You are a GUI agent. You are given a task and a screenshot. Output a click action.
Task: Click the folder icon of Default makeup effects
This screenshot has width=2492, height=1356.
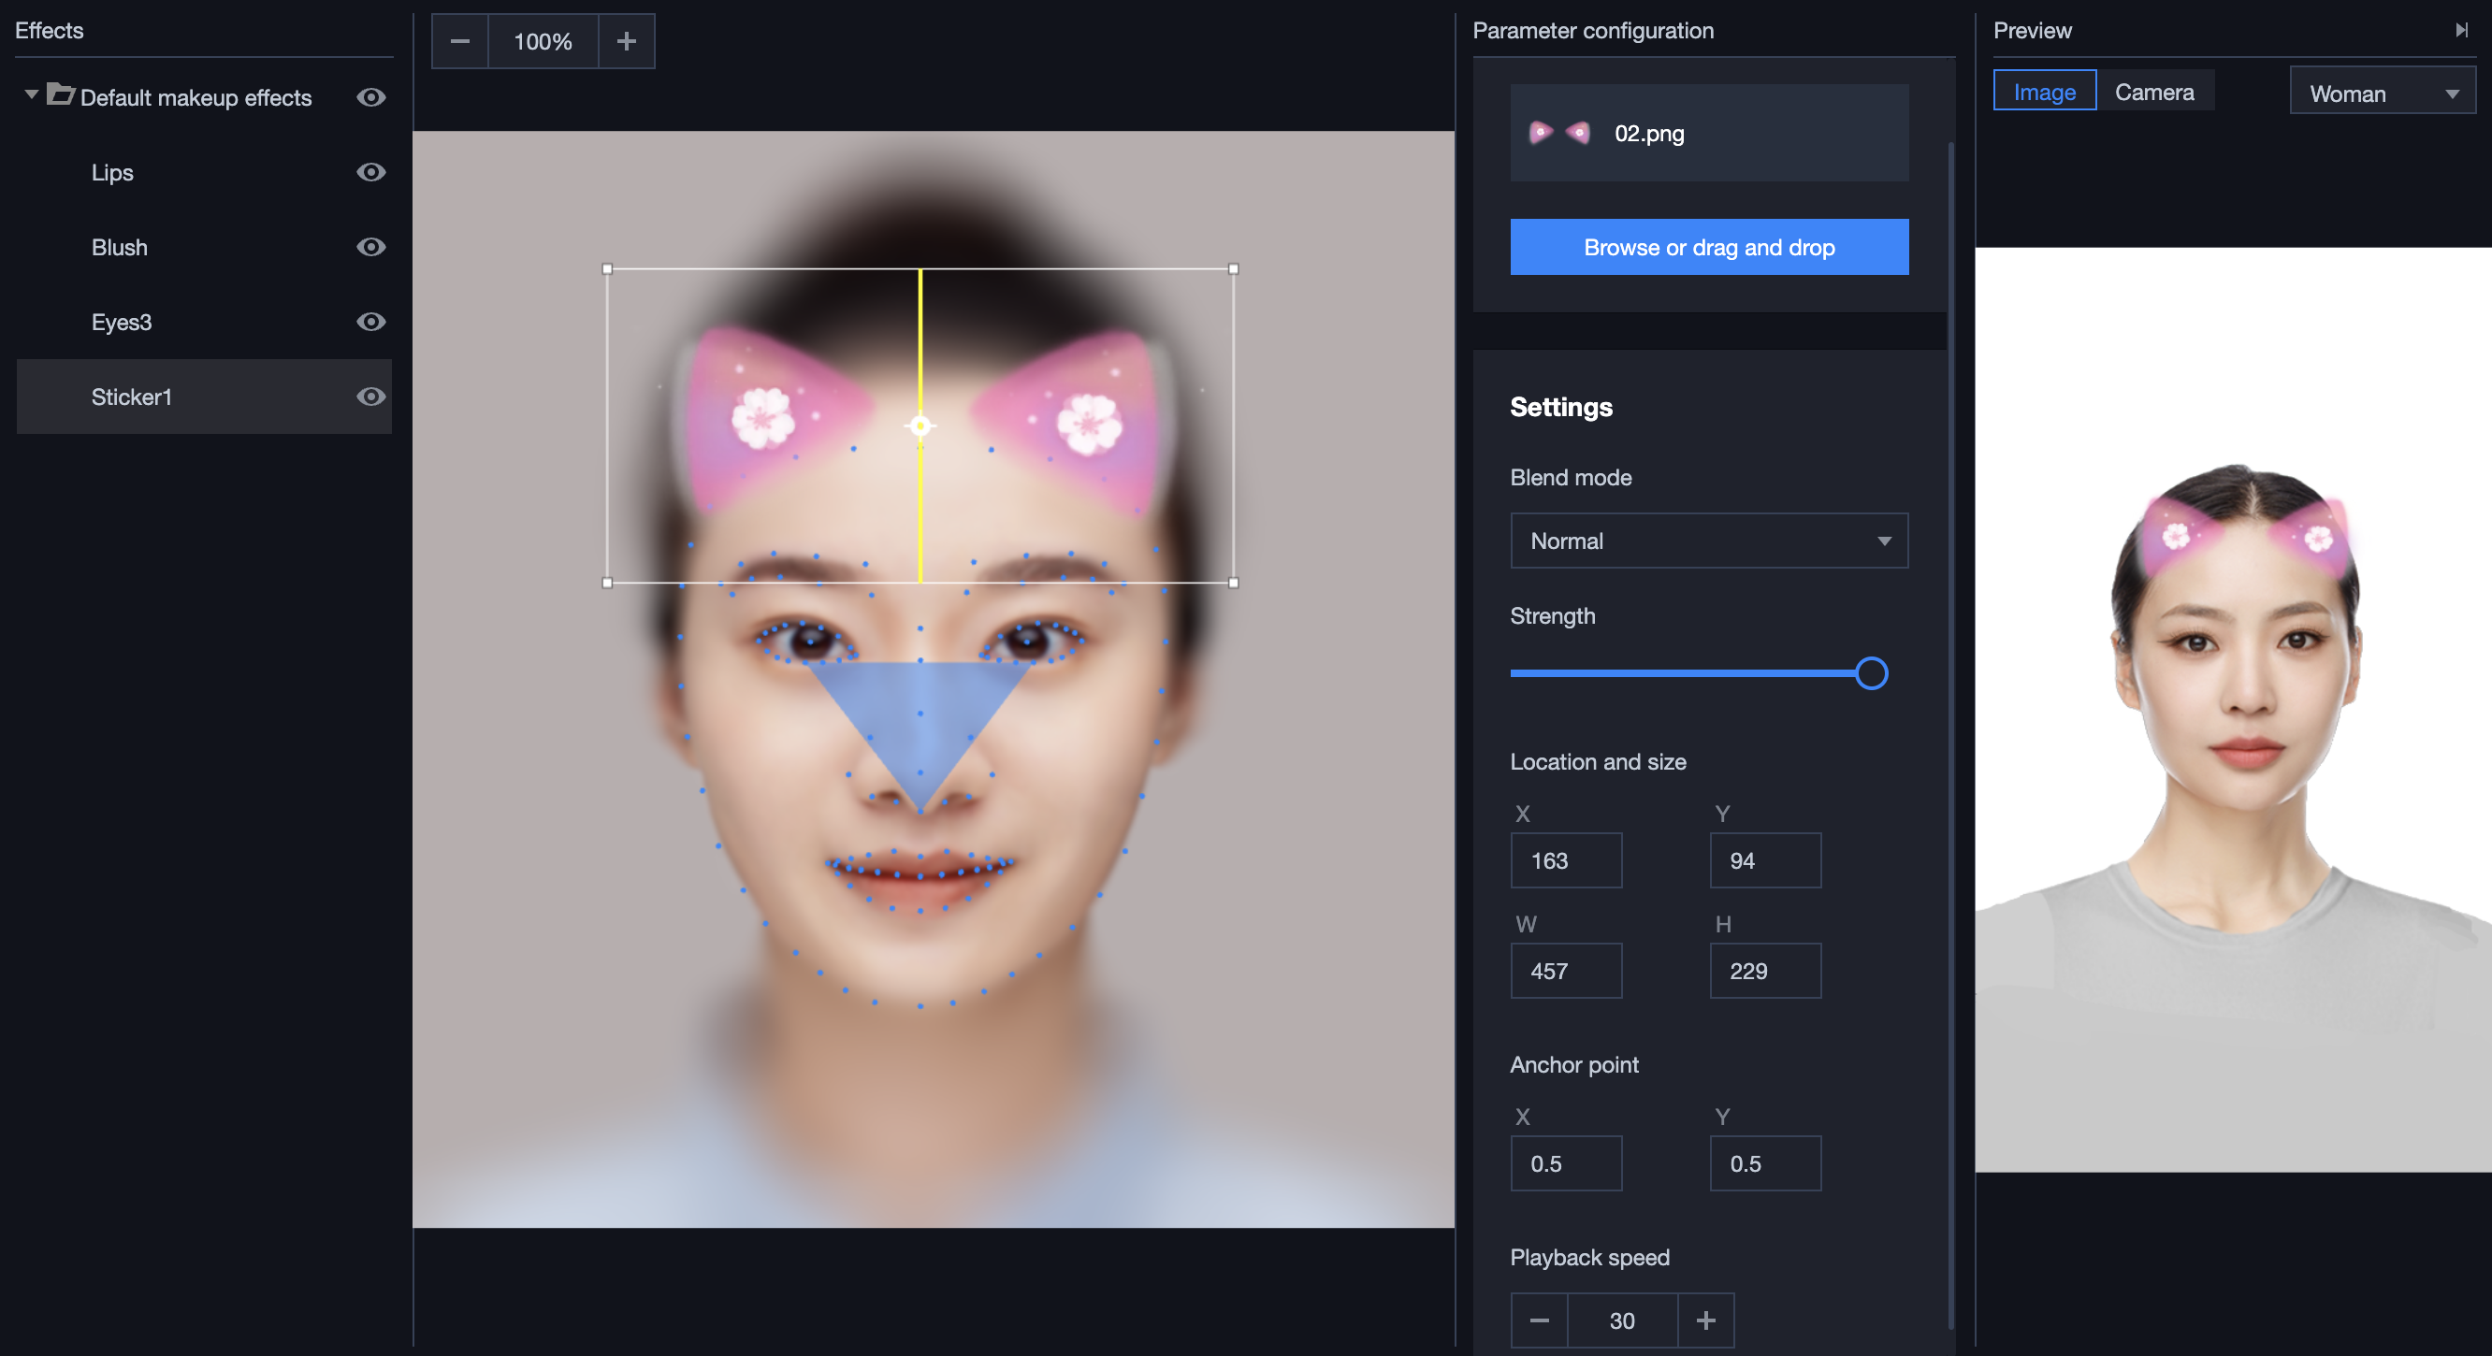coord(60,94)
